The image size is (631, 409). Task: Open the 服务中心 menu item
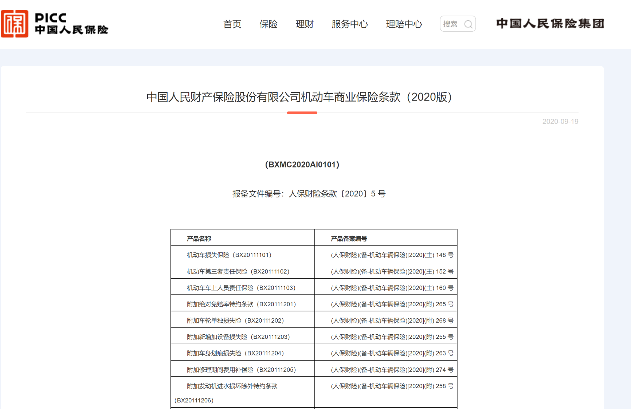350,24
